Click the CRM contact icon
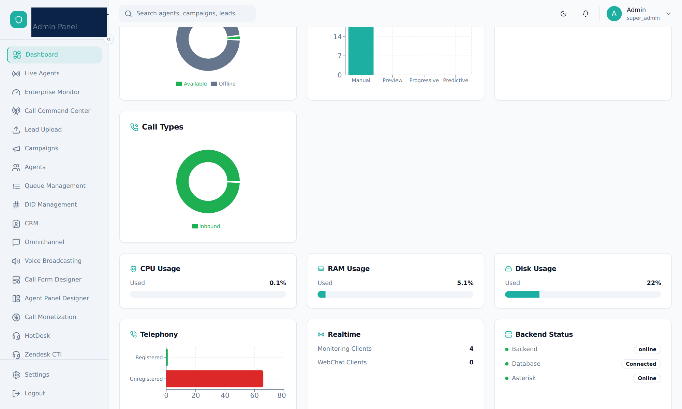Screen dimensions: 682x409 [x=16, y=224]
